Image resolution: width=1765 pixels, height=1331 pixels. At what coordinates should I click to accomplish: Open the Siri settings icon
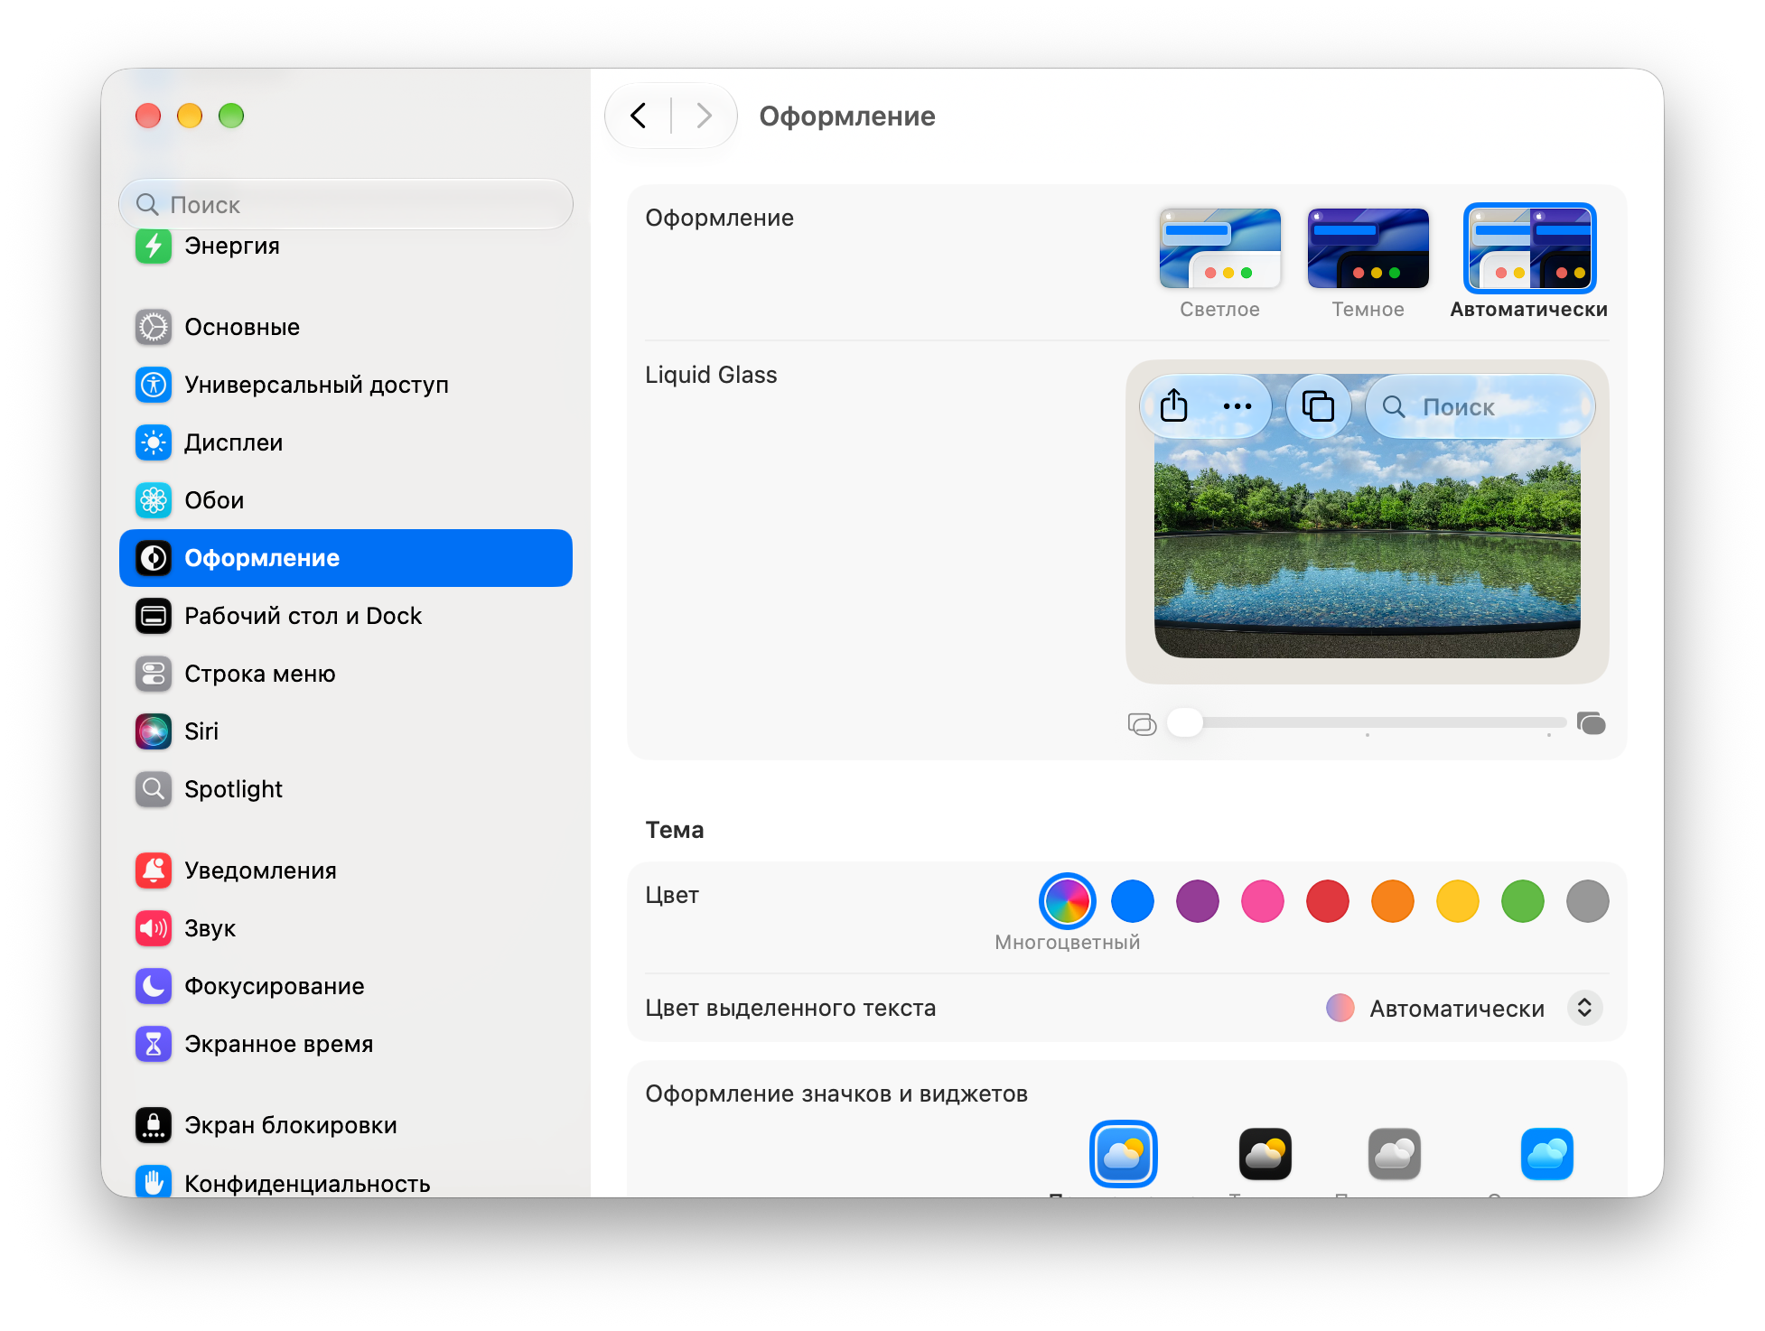click(x=154, y=731)
